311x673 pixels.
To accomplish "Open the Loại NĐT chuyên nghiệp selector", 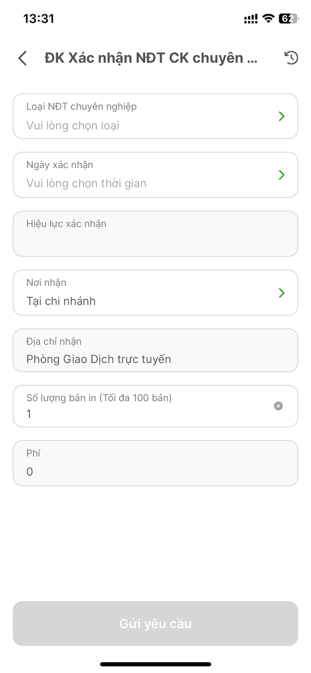I will [x=155, y=116].
